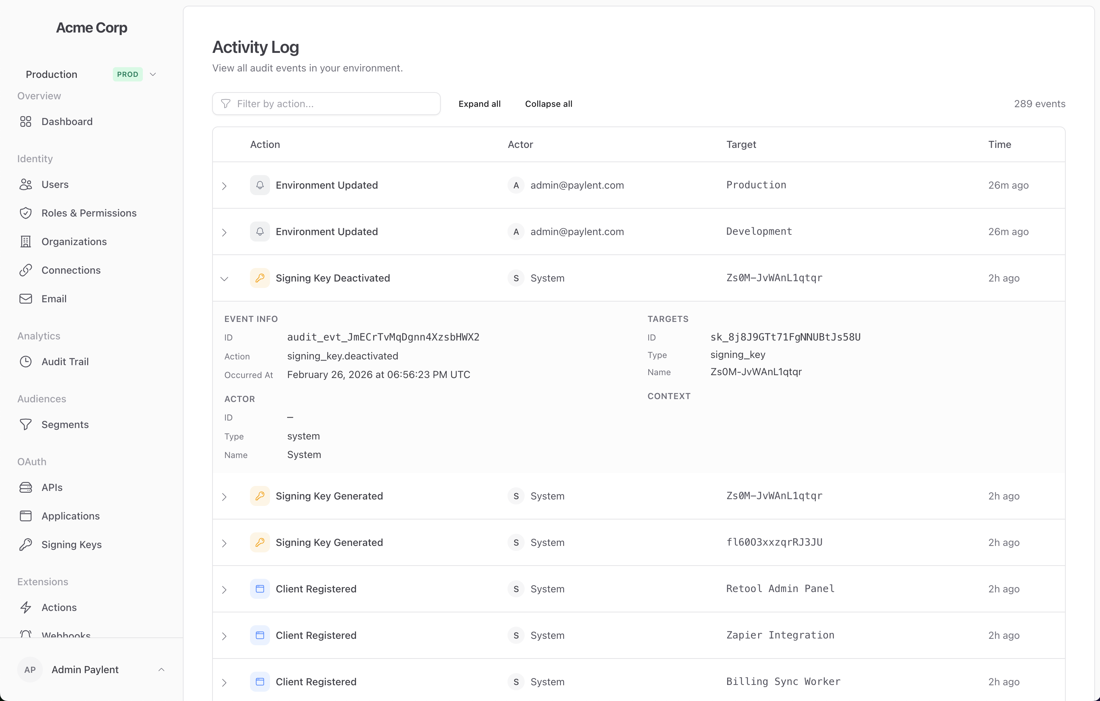The width and height of the screenshot is (1100, 701).
Task: Collapse the Signing Key Deactivated event details
Action: click(x=224, y=278)
